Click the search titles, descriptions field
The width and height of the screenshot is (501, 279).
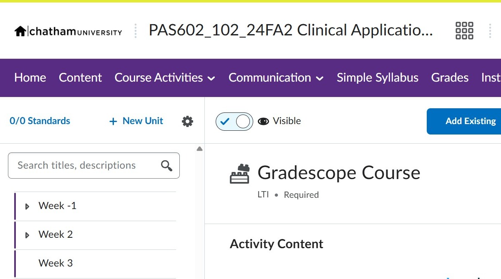pos(83,166)
